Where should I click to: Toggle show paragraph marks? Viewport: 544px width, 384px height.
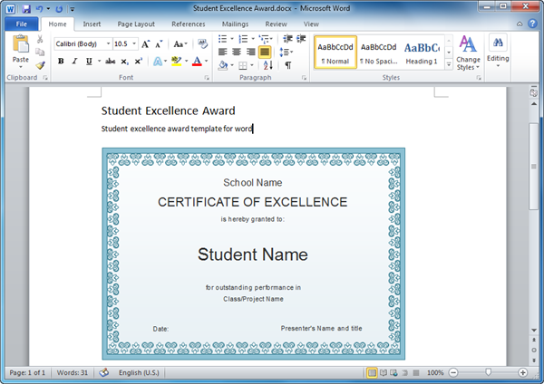pyautogui.click(x=288, y=65)
